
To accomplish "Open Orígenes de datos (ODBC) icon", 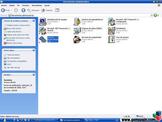I will pyautogui.click(x=77, y=31).
